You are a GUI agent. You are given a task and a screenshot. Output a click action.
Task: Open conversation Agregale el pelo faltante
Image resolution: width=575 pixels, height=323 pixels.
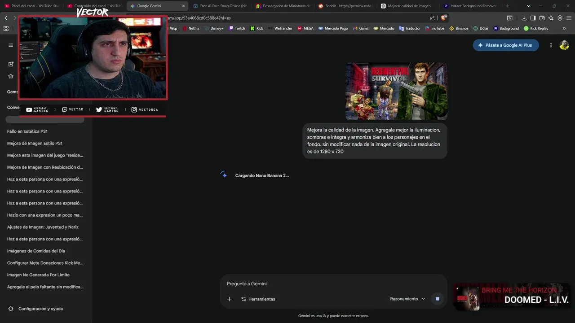click(45, 287)
